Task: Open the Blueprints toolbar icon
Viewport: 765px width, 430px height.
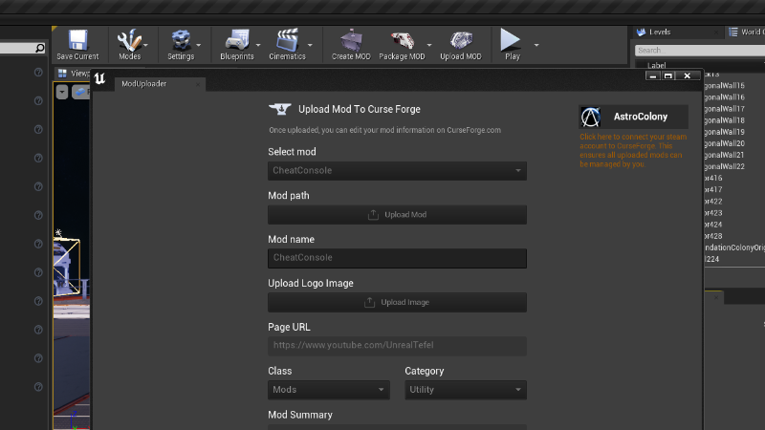Action: pyautogui.click(x=236, y=40)
